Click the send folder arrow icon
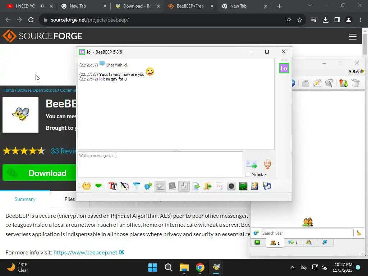Screen dimensions: 368x276 [208, 187]
